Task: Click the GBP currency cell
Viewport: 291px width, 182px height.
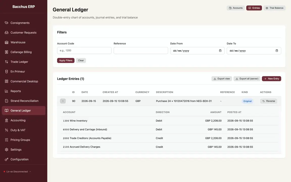Action: point(138,101)
